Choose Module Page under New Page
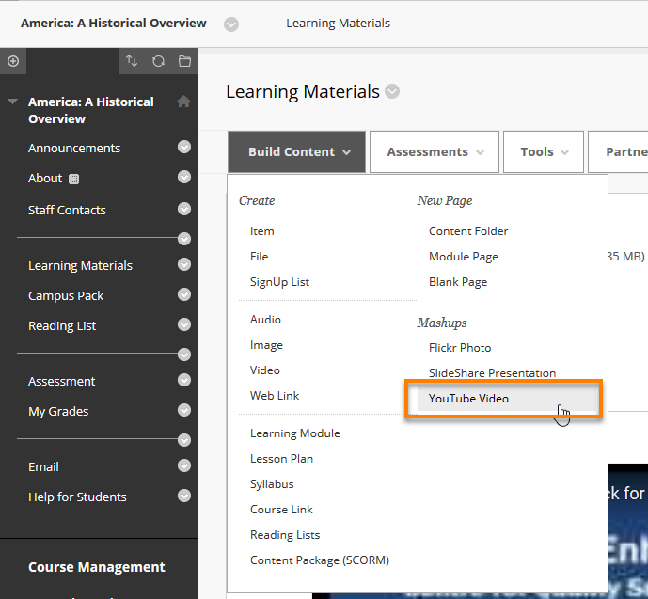The image size is (648, 599). click(x=464, y=257)
